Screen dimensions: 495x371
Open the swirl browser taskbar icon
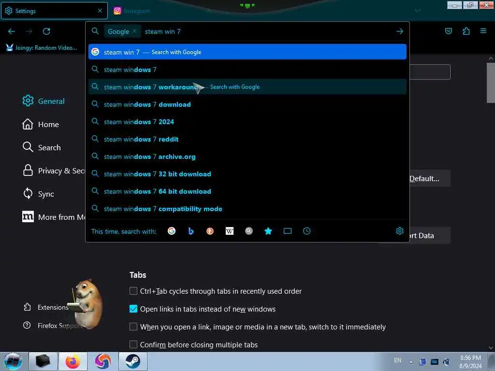tap(102, 361)
